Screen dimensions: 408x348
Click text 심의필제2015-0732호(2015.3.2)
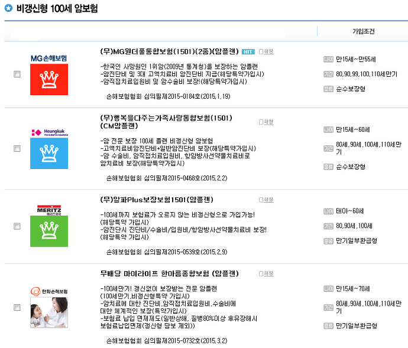pos(186,341)
